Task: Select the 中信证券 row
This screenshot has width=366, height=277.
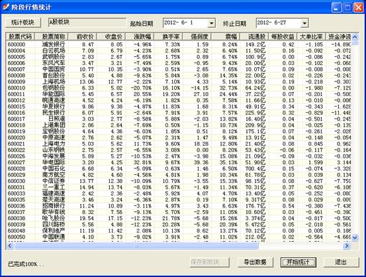Action: (x=179, y=181)
